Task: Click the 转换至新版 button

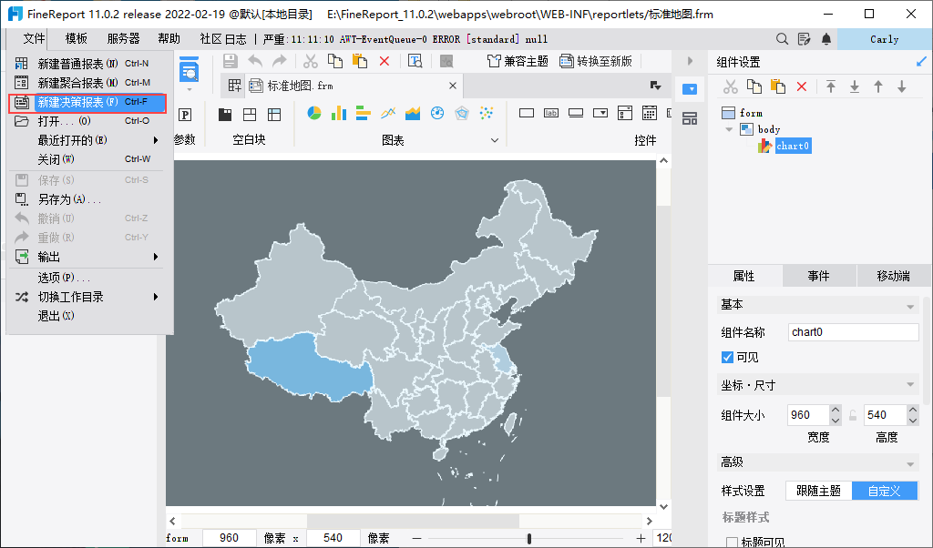Action: [x=596, y=61]
